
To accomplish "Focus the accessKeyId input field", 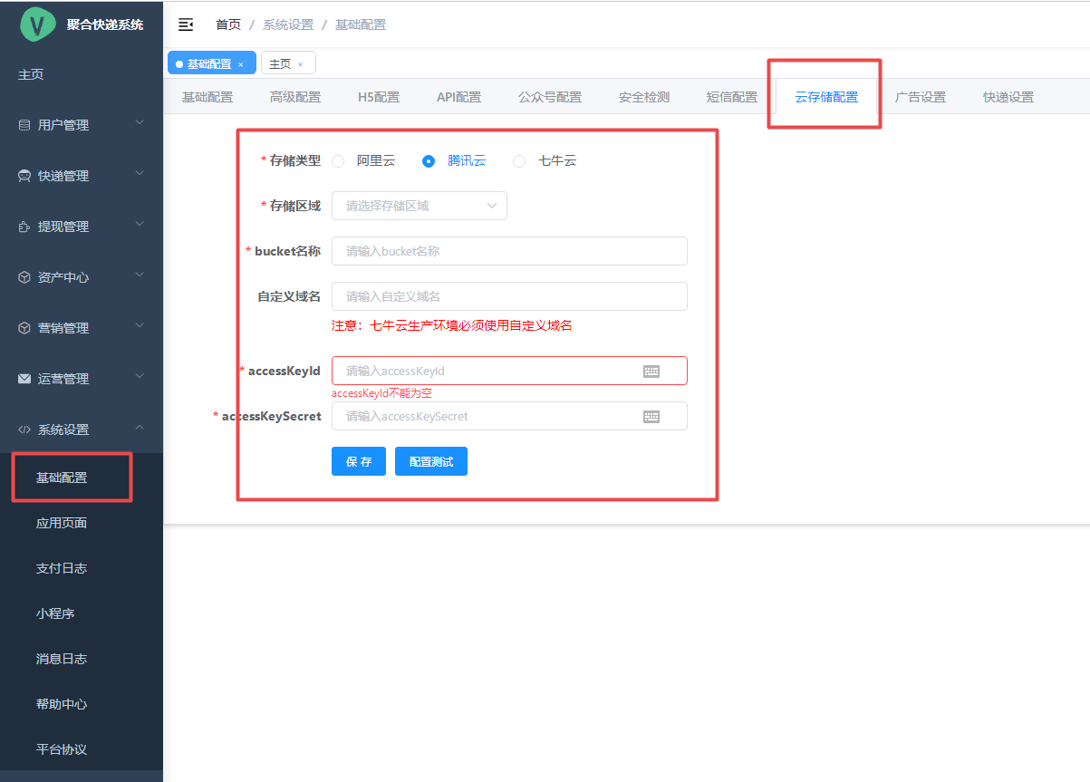I will 509,371.
